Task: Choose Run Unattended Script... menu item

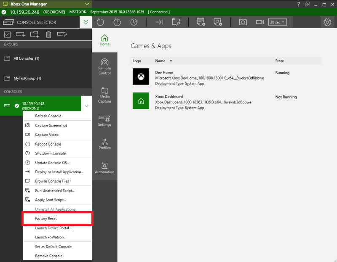Action: (57, 191)
